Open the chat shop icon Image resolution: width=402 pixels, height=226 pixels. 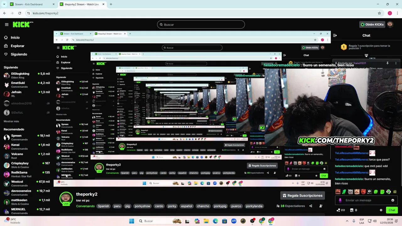point(352,210)
